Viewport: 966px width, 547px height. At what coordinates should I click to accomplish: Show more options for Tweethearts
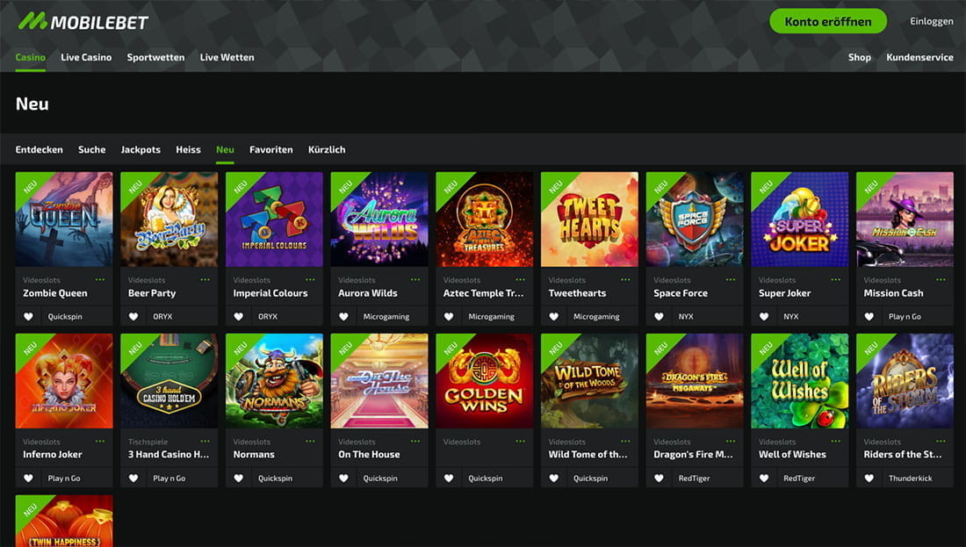tap(625, 280)
